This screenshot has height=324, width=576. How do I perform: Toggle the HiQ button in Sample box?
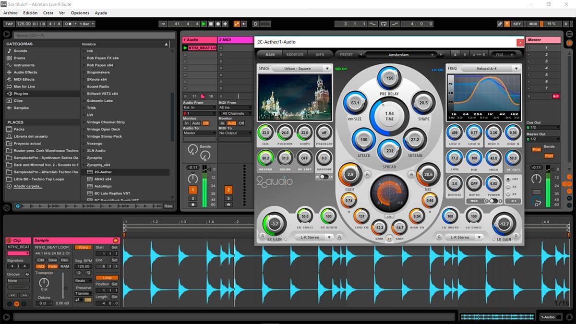pos(41,266)
